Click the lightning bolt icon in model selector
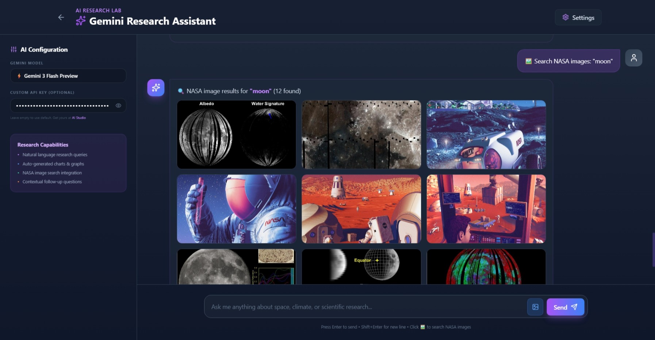The width and height of the screenshot is (655, 340). [x=19, y=76]
